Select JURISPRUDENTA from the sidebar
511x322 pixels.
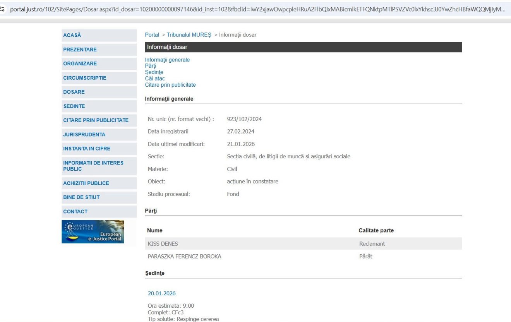point(84,135)
